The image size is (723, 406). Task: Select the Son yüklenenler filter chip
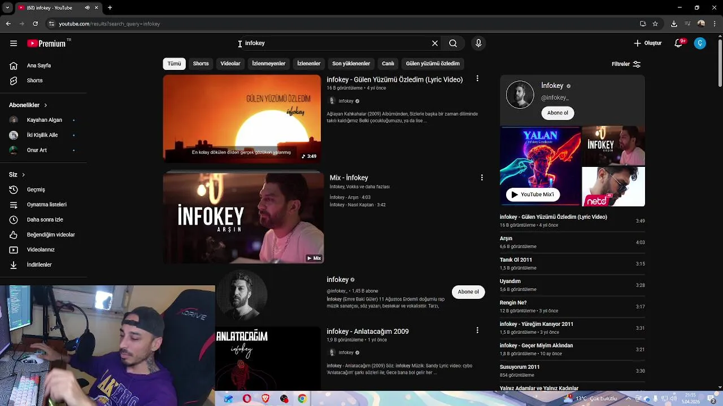point(351,64)
